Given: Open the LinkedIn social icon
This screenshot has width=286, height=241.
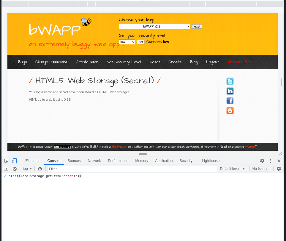Looking at the screenshot, I should [230, 91].
